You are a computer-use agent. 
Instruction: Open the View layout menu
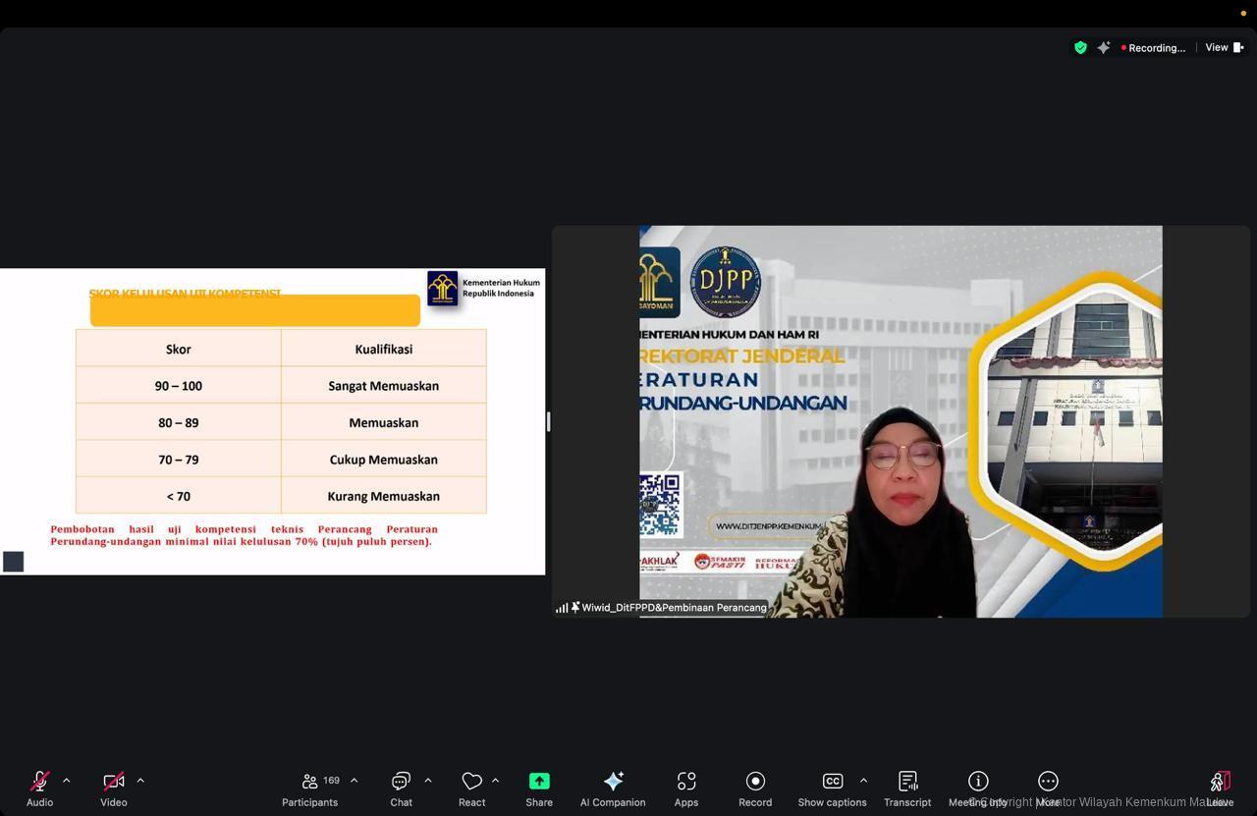coord(1224,47)
